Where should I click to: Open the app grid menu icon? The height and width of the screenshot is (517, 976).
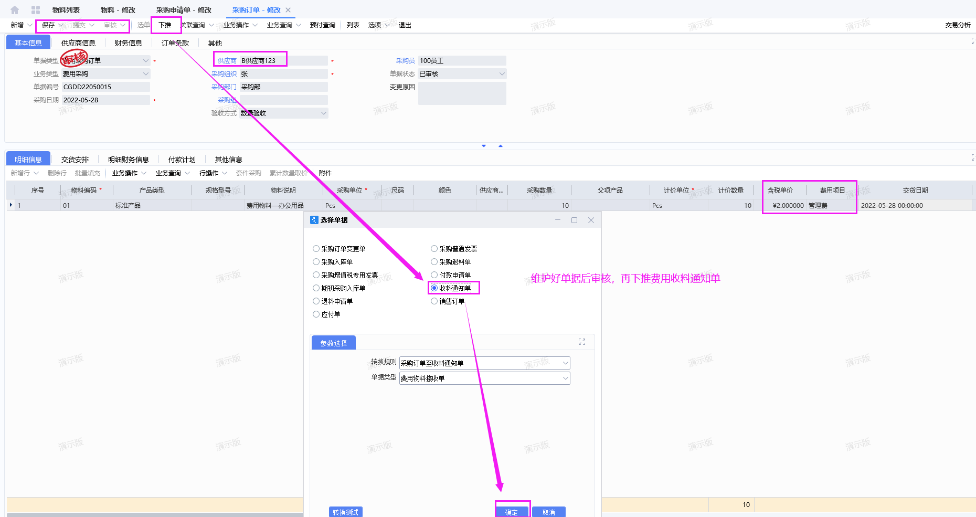[36, 10]
